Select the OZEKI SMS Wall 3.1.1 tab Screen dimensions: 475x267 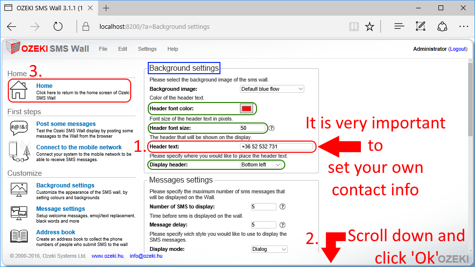(48, 8)
